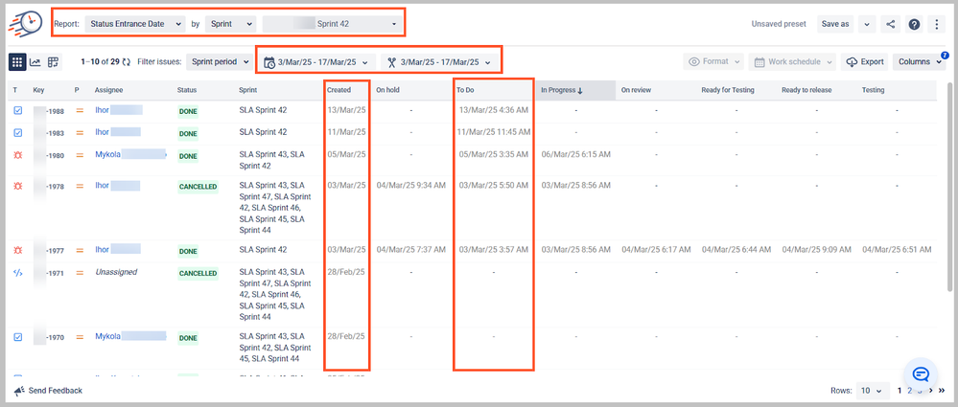The width and height of the screenshot is (958, 407).
Task: Click the bug icon for issue -1980
Action: click(x=17, y=155)
